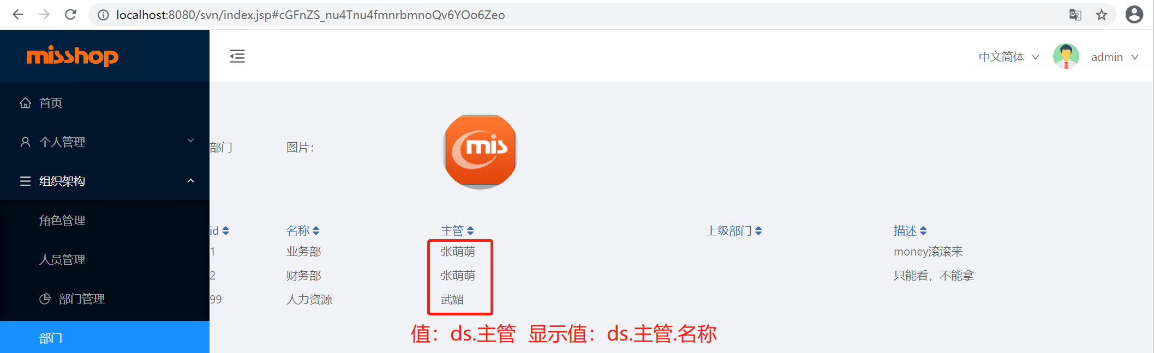
Task: Open the browser profile account icon
Action: click(x=1134, y=15)
